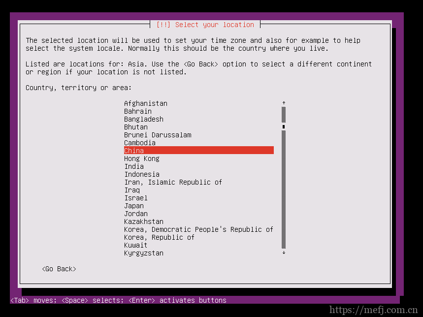The height and width of the screenshot is (317, 423).
Task: Choose Japan as your location
Action: click(134, 206)
